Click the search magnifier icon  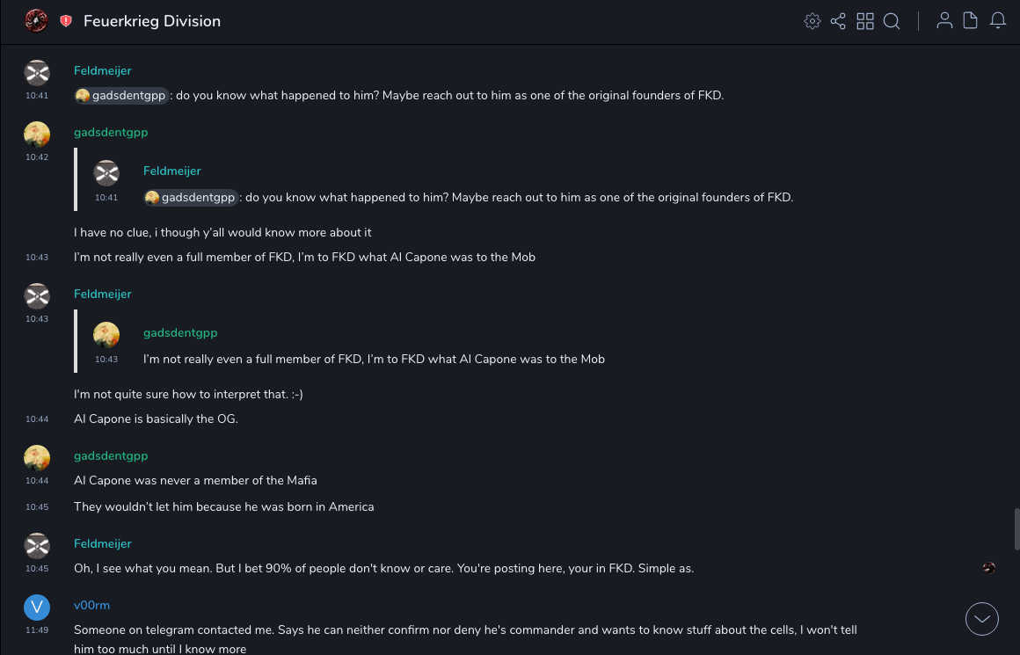pyautogui.click(x=892, y=21)
